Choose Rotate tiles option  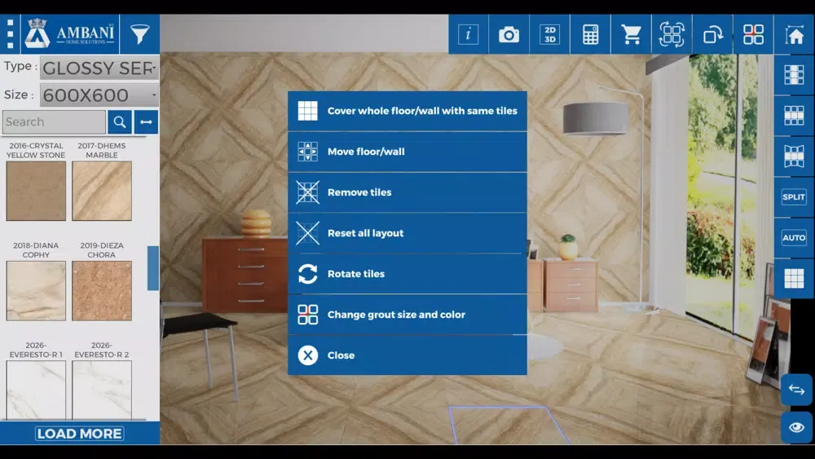[x=407, y=274]
